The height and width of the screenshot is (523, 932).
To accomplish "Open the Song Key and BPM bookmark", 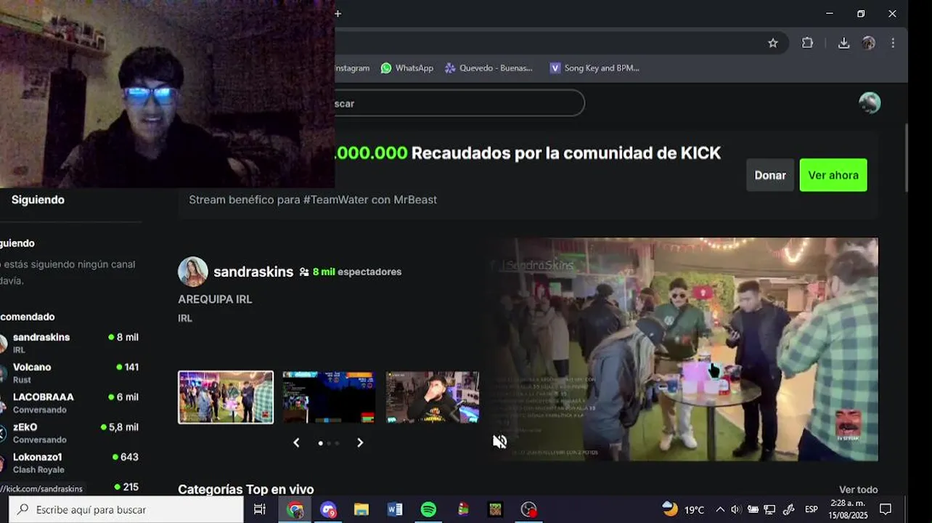I will pos(594,68).
